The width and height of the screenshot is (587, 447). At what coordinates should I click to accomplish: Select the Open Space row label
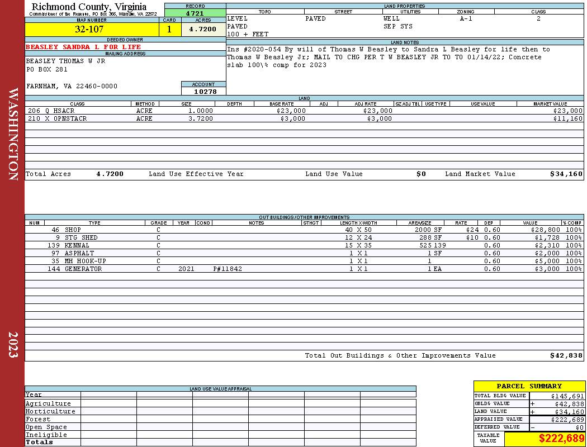[46, 427]
